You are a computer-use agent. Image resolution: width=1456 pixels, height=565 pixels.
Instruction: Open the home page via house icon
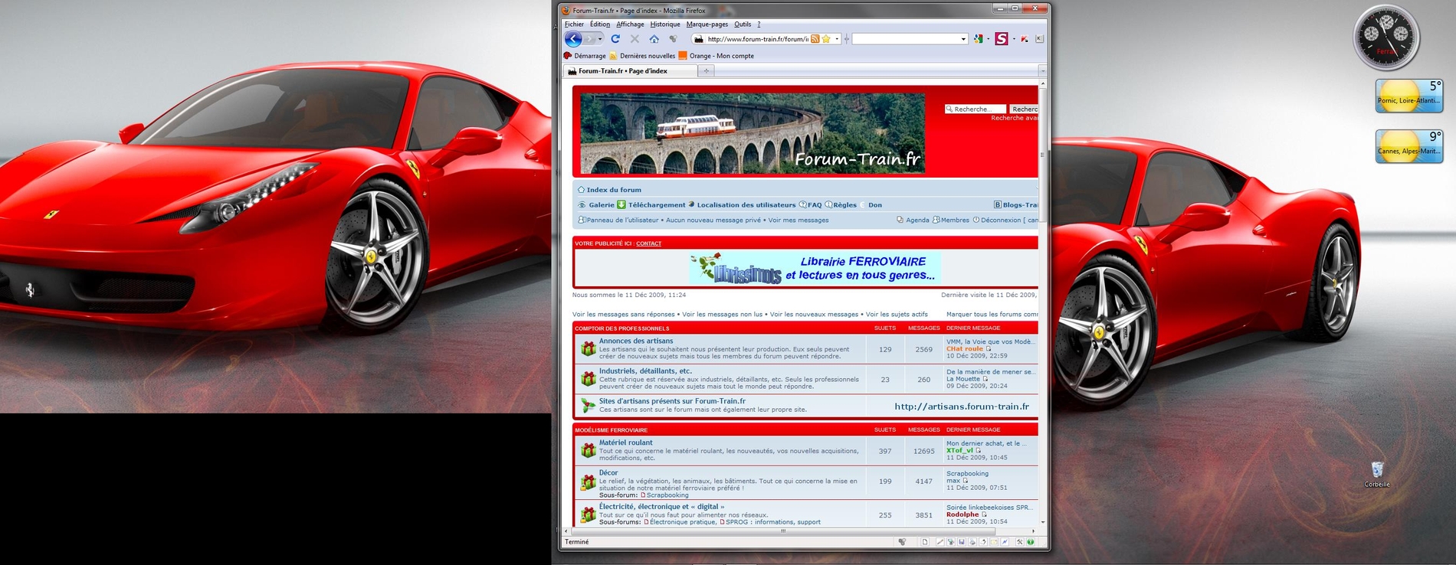coord(654,39)
